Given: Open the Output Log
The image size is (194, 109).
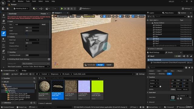Looking at the screenshot, I should pos(22,107).
